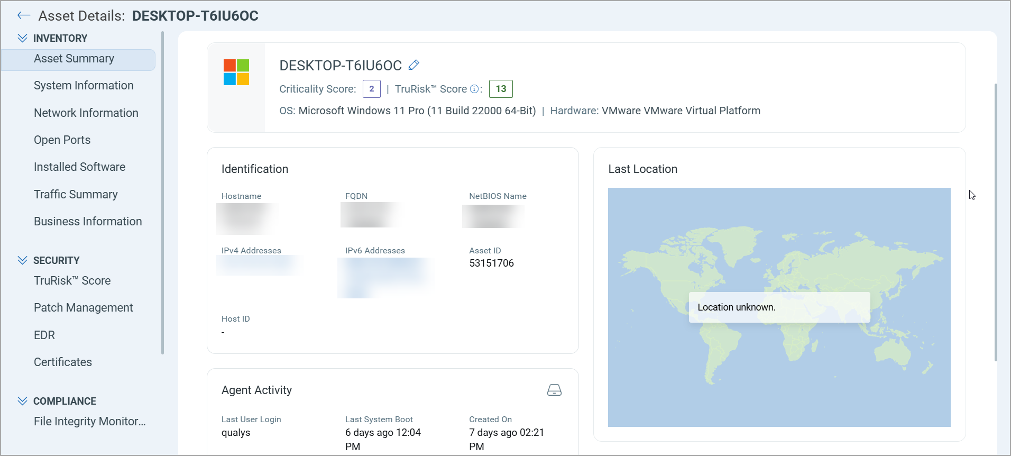
Task: Select Asset Summary in the sidebar
Action: [x=74, y=59]
